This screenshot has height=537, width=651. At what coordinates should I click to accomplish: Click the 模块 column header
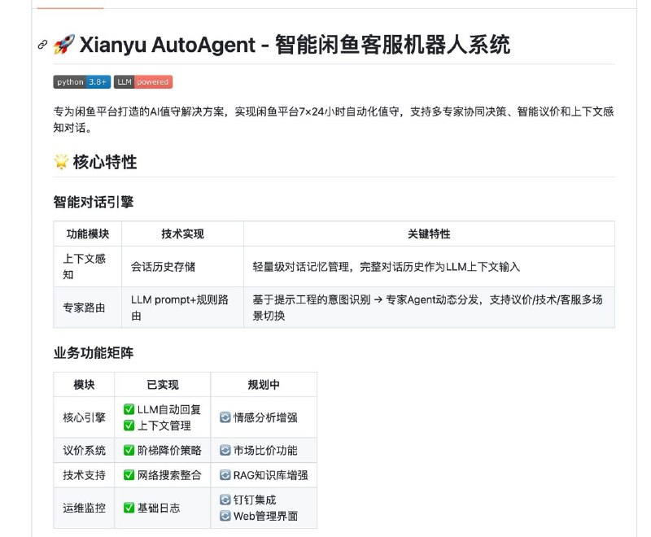pos(84,385)
